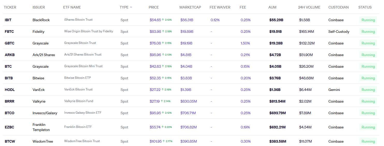Screen dimensions: 384x146
Task: Click the Franklin Templeton issuer name
Action: point(41,127)
